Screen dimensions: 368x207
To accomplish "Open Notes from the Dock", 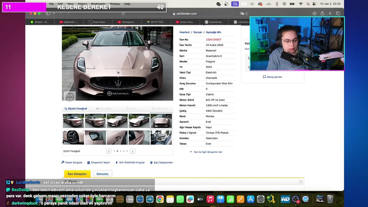I will coord(170,199).
